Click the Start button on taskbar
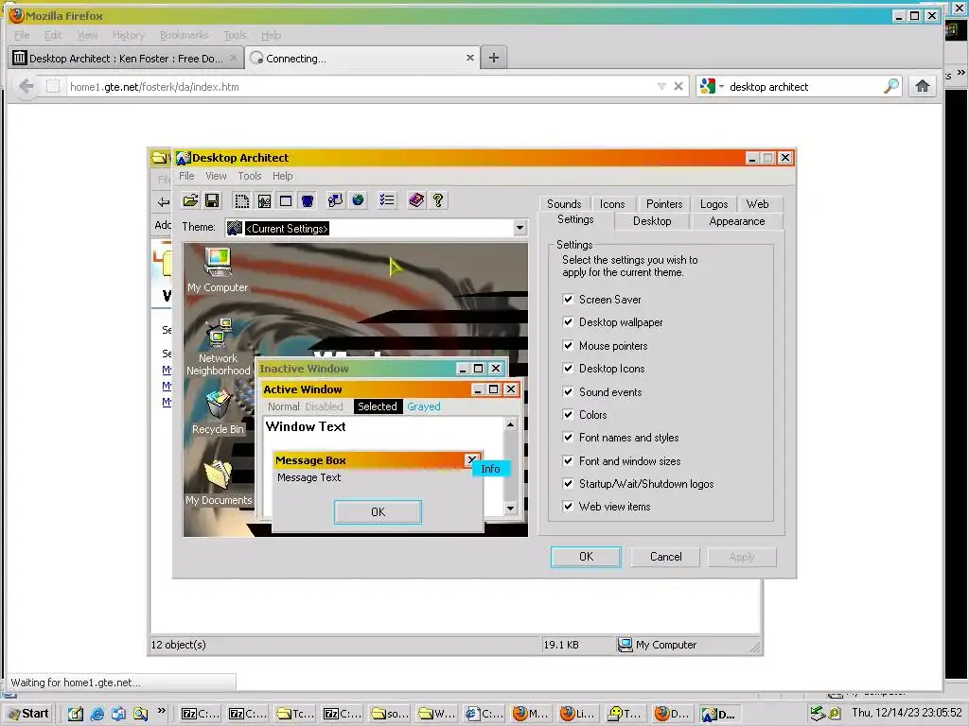969x726 pixels. pos(28,714)
